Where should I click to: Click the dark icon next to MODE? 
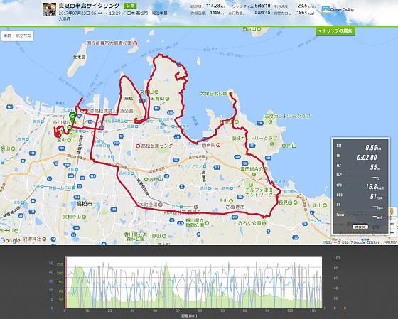pos(375,227)
